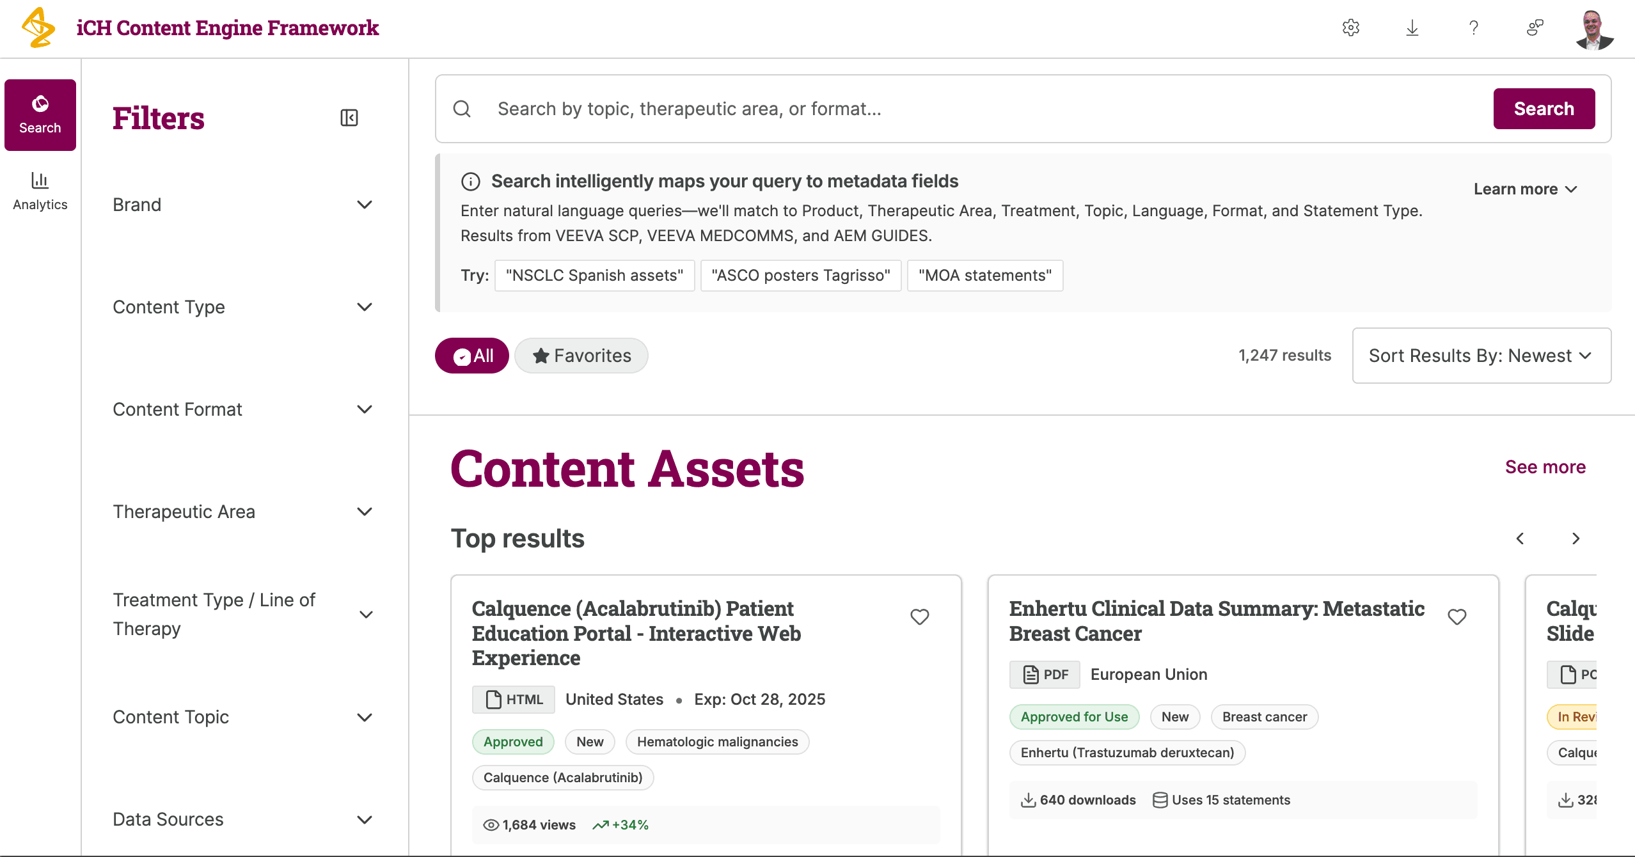Click the download icon in the top bar
The image size is (1635, 857).
pos(1412,28)
